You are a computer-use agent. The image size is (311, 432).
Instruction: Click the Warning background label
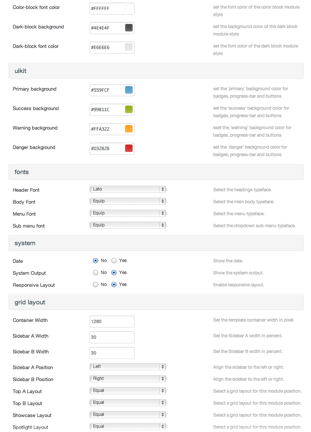(x=35, y=128)
